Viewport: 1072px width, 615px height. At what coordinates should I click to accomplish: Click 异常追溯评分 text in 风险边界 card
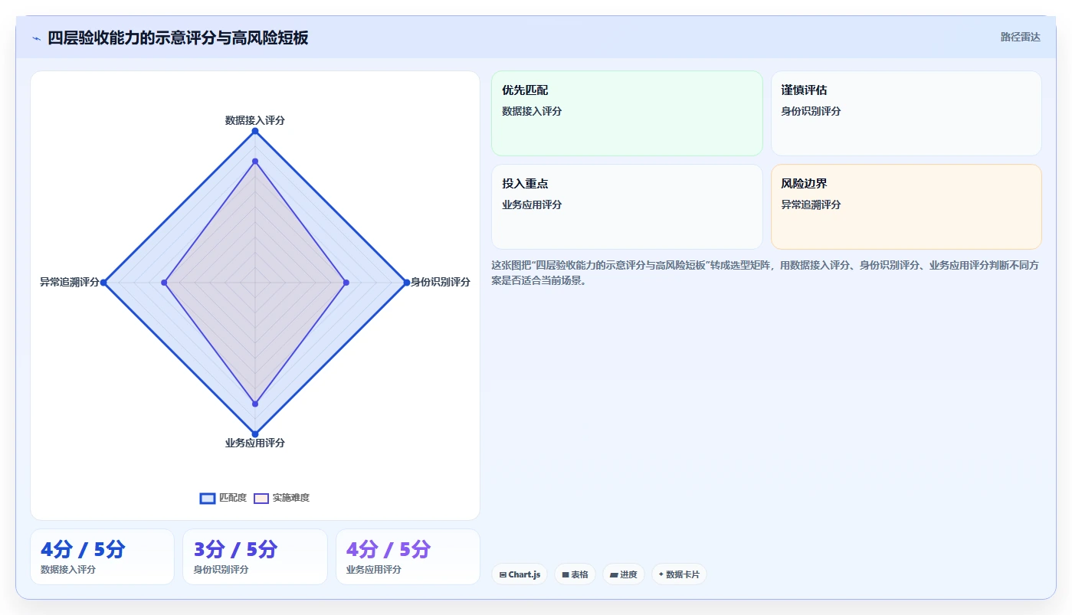tap(811, 204)
